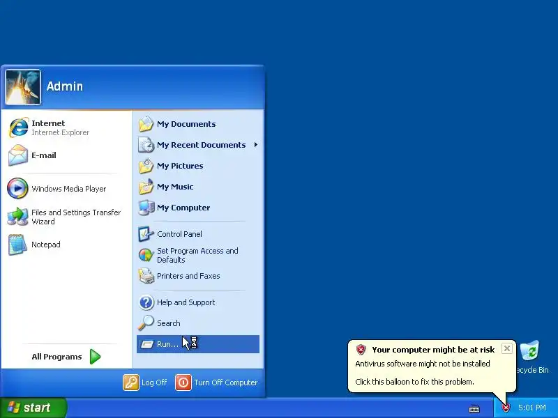
Task: Click the Printers and Faxes icon
Action: coord(146,276)
